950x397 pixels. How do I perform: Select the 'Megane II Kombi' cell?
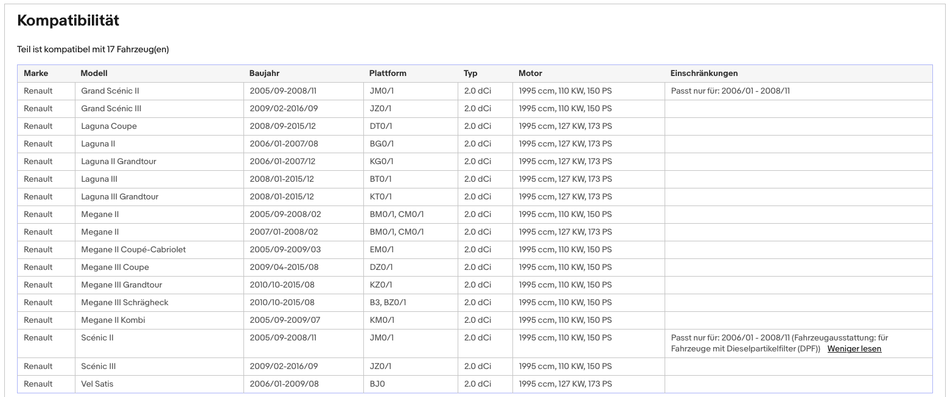coord(159,320)
